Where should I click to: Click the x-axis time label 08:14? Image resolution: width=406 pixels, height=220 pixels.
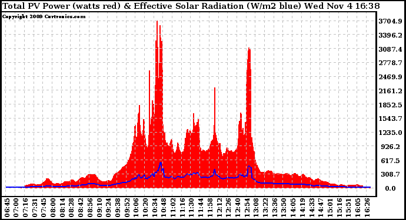62,208
